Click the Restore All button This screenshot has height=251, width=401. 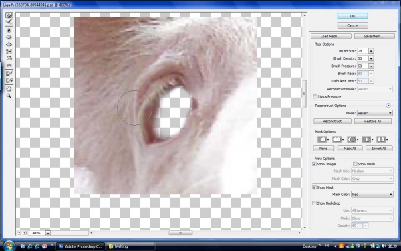click(x=373, y=121)
